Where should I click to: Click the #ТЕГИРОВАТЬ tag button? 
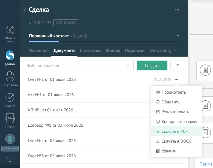pyautogui.click(x=66, y=23)
